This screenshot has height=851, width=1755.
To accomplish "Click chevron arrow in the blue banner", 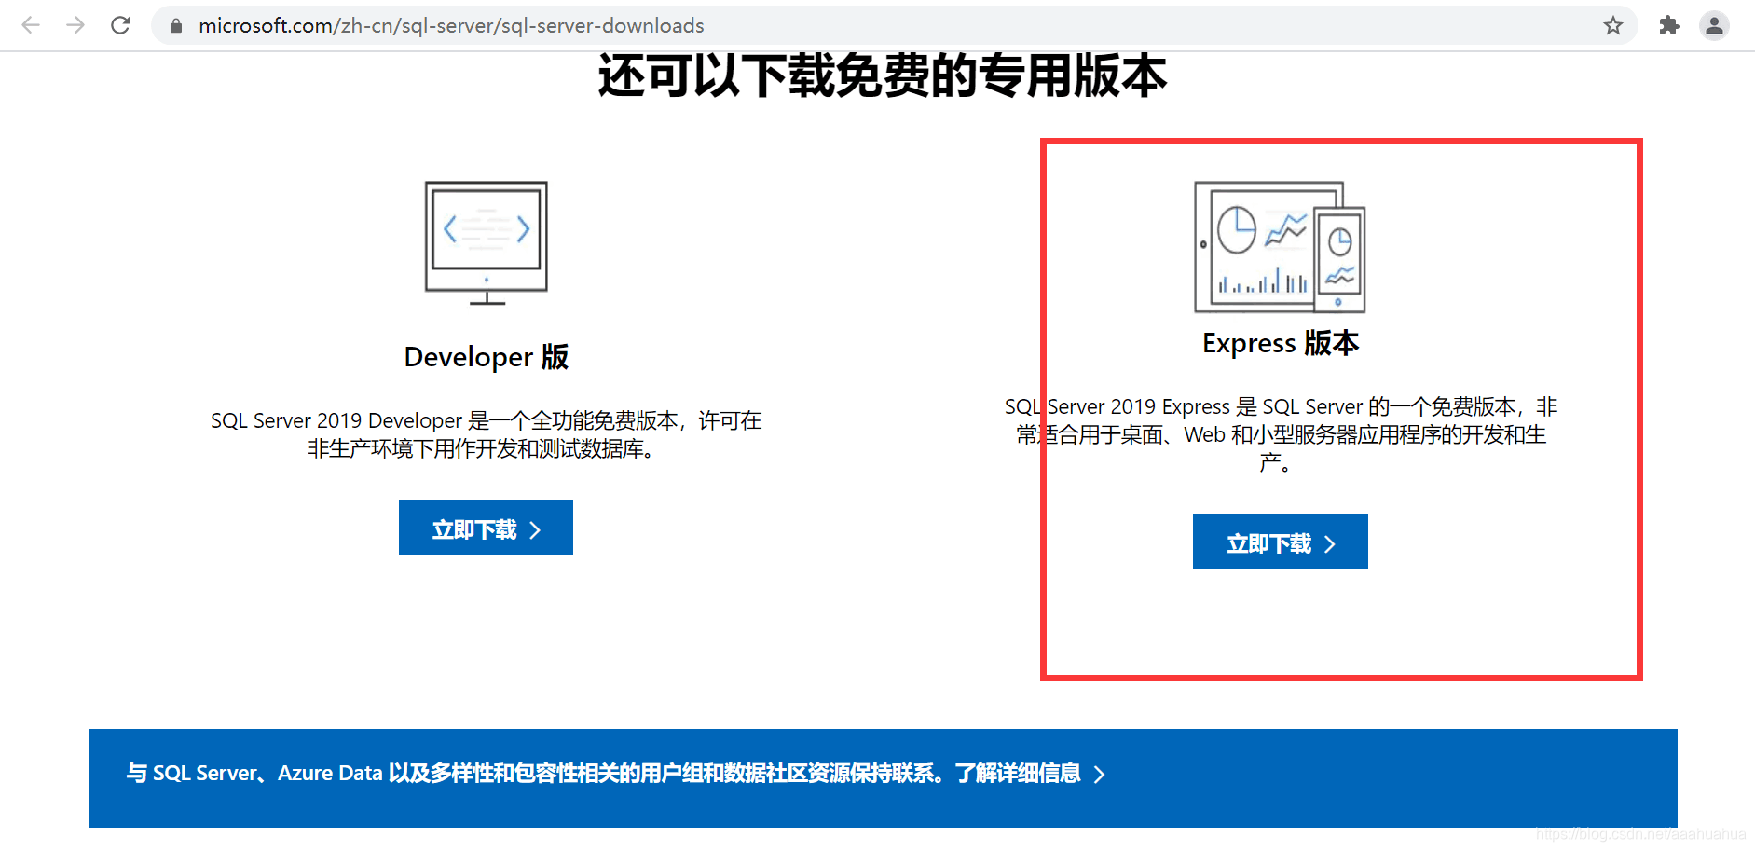I will coord(1100,775).
